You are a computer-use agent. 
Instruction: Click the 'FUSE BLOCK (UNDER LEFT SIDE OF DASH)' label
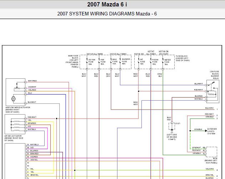(x=182, y=58)
